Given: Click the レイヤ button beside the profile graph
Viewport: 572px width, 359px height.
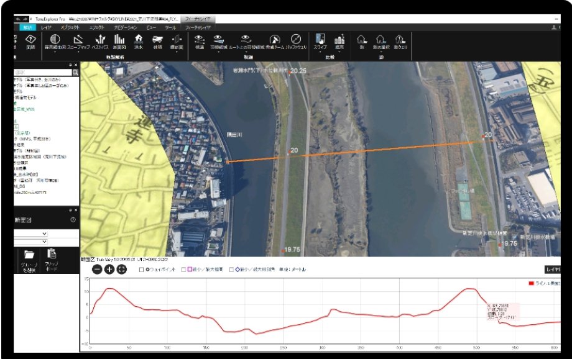Looking at the screenshot, I should tap(553, 270).
